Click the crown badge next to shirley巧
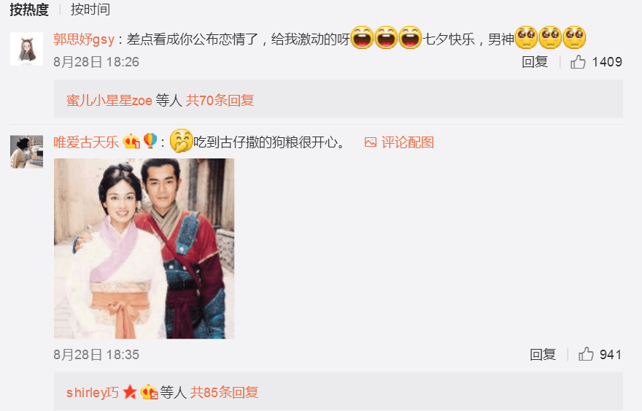642x411 pixels. tap(149, 392)
